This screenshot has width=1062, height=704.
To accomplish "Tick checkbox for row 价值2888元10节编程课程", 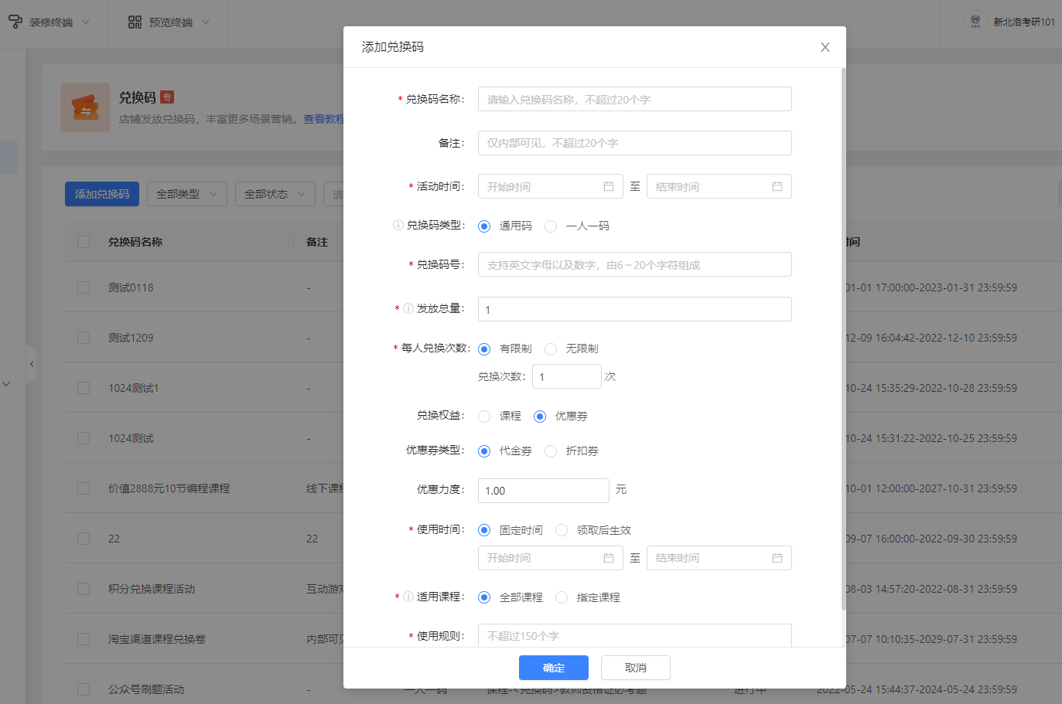I will [84, 488].
